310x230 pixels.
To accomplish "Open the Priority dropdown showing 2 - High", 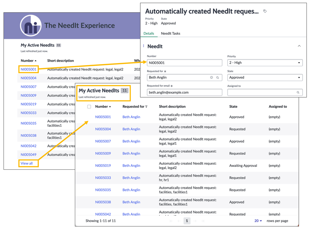I will pos(265,63).
